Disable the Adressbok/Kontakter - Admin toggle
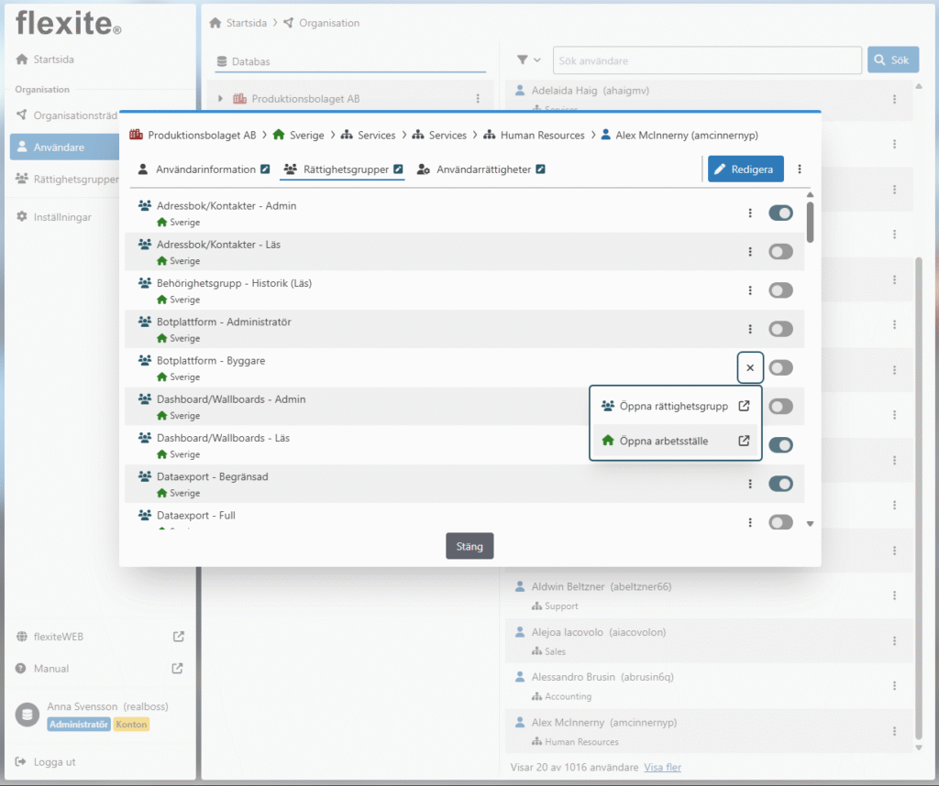The image size is (939, 786). click(x=780, y=213)
